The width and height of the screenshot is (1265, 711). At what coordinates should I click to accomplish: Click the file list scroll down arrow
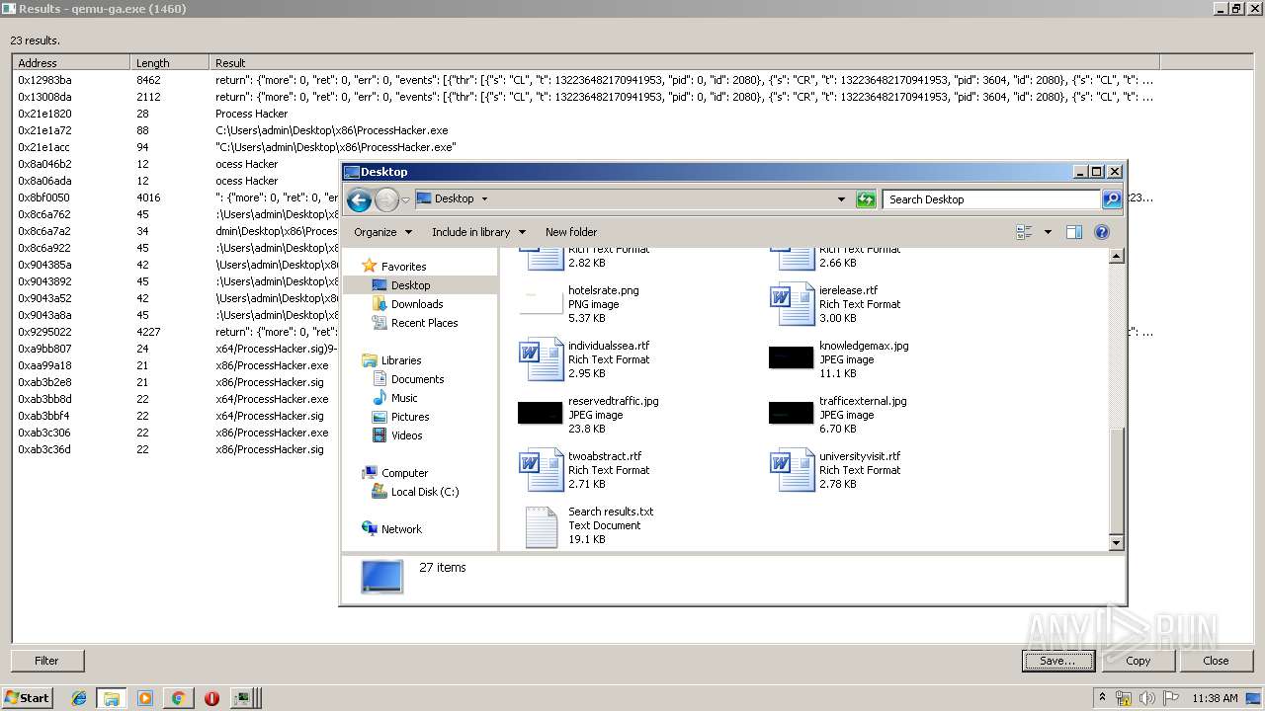pyautogui.click(x=1116, y=542)
